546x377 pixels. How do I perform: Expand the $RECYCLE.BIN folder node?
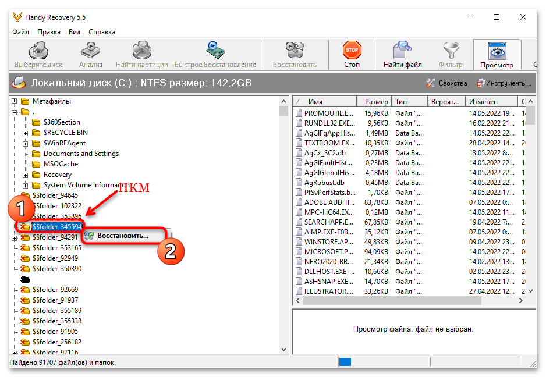coord(26,133)
